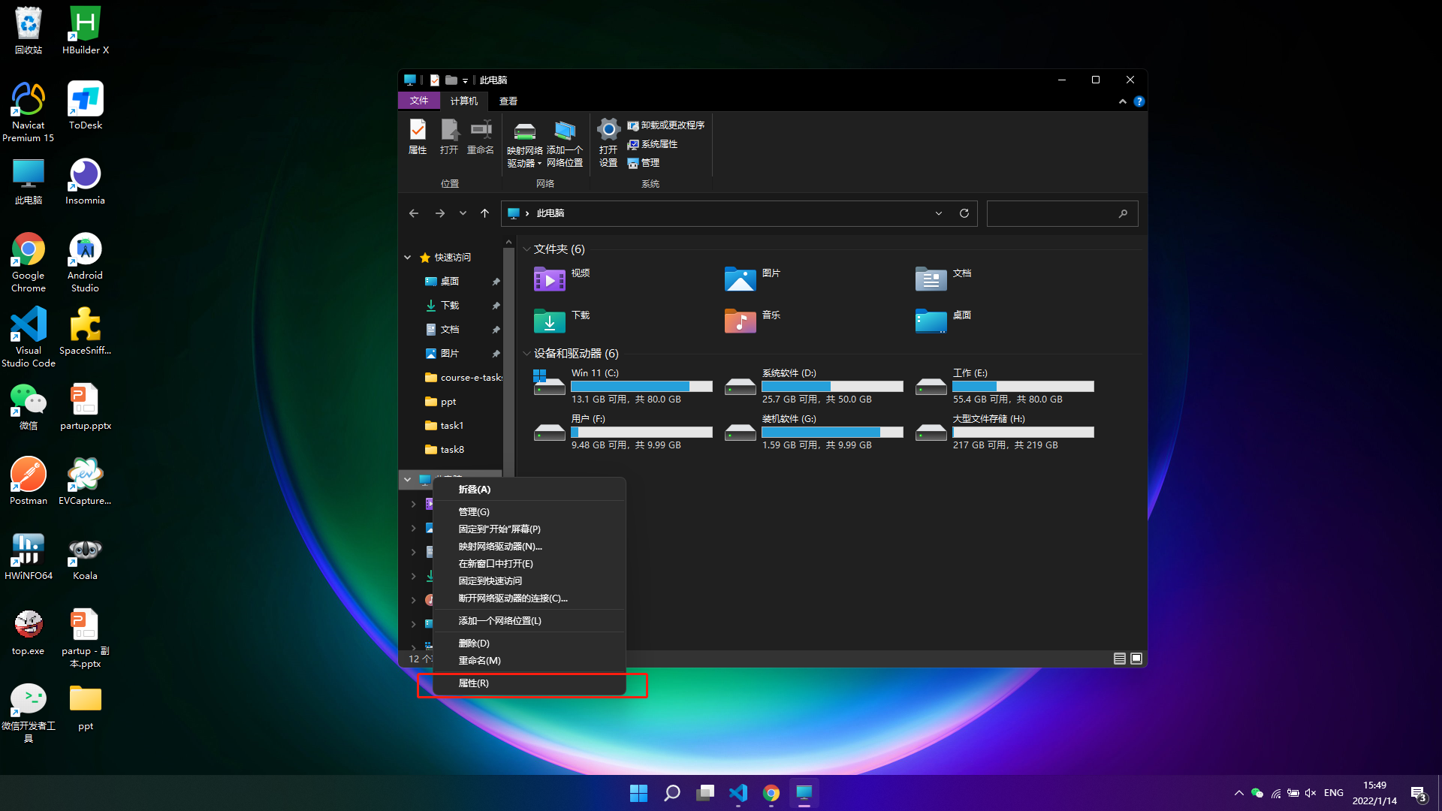Collapse the ribbon with the chevron
The image size is (1442, 811).
[1123, 101]
